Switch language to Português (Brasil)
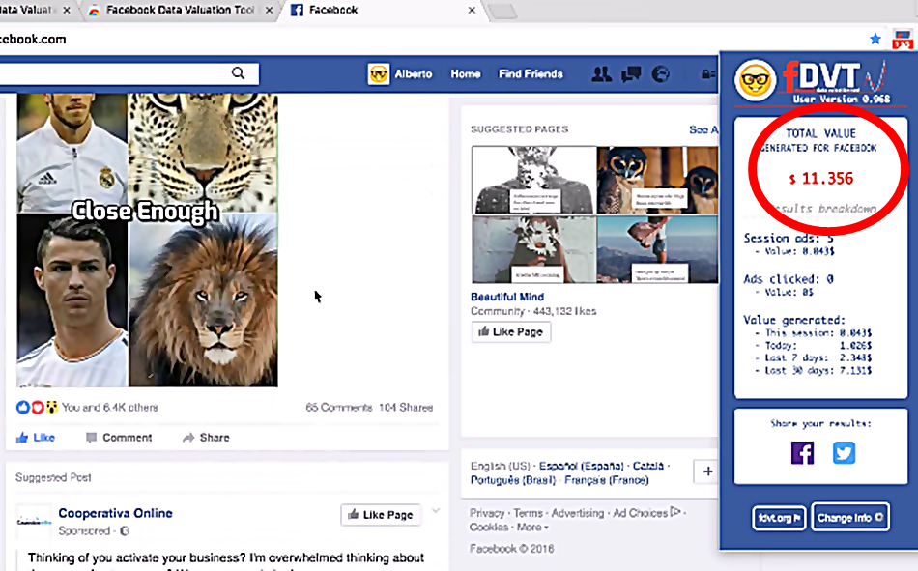Viewport: 918px width, 571px height. [x=513, y=480]
